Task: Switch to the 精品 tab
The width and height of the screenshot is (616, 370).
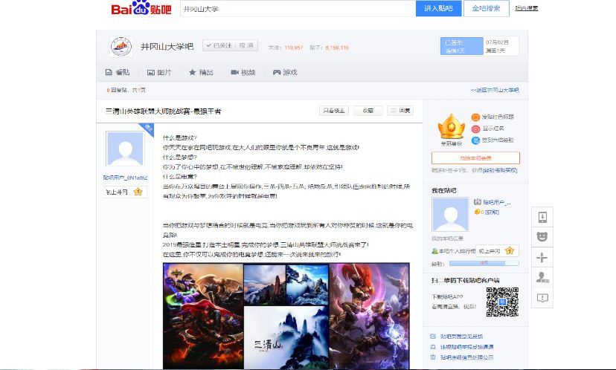Action: 201,72
